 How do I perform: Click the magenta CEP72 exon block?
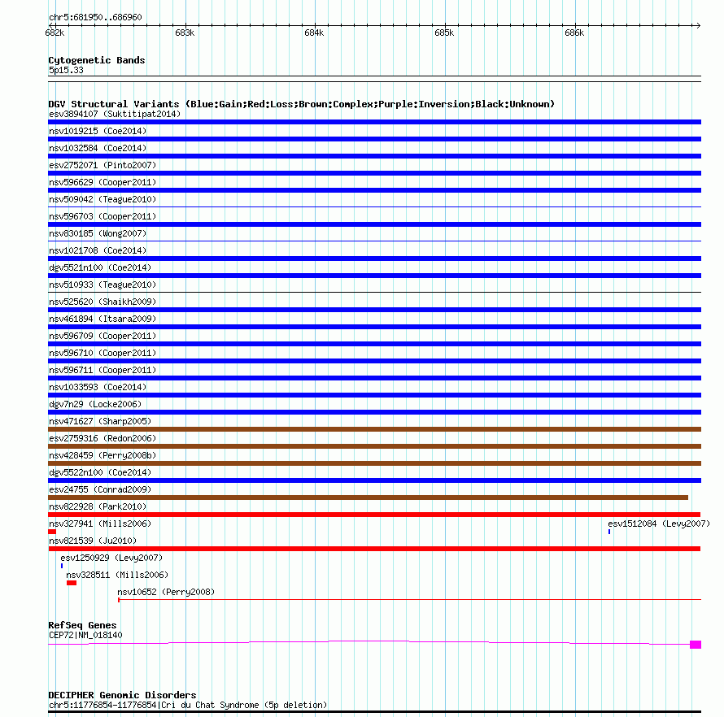[x=696, y=645]
